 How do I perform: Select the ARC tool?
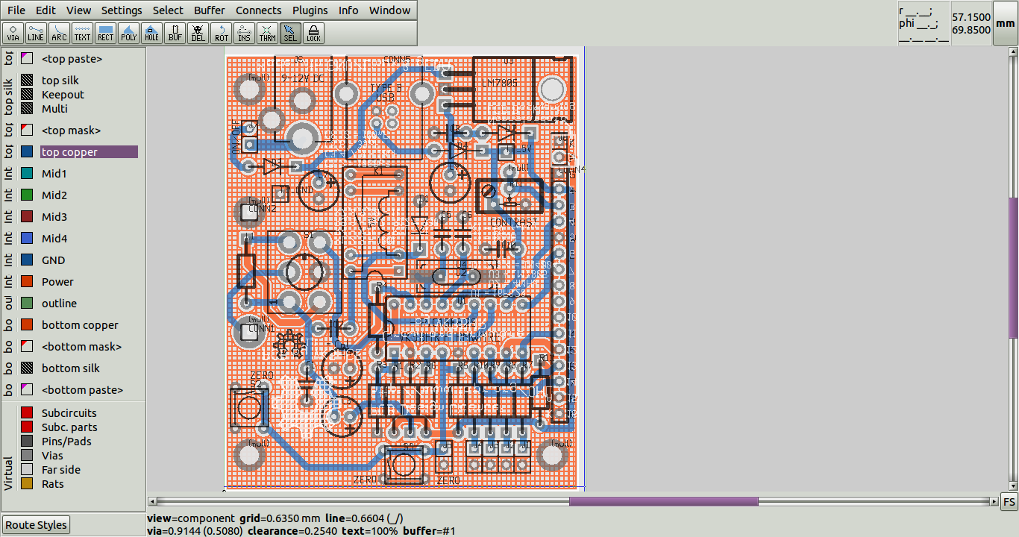tap(58, 33)
